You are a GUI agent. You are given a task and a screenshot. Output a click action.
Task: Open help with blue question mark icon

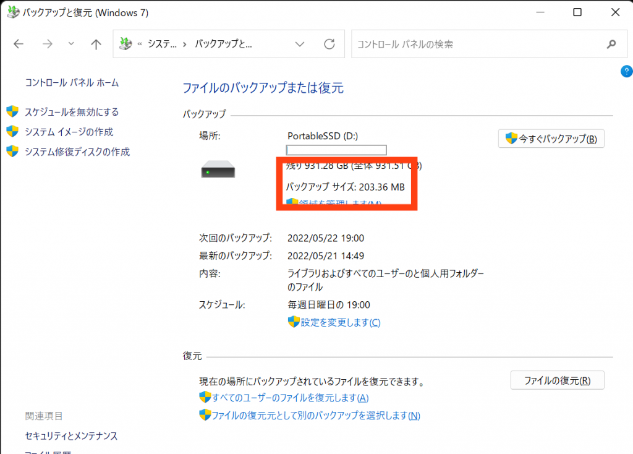coord(626,71)
